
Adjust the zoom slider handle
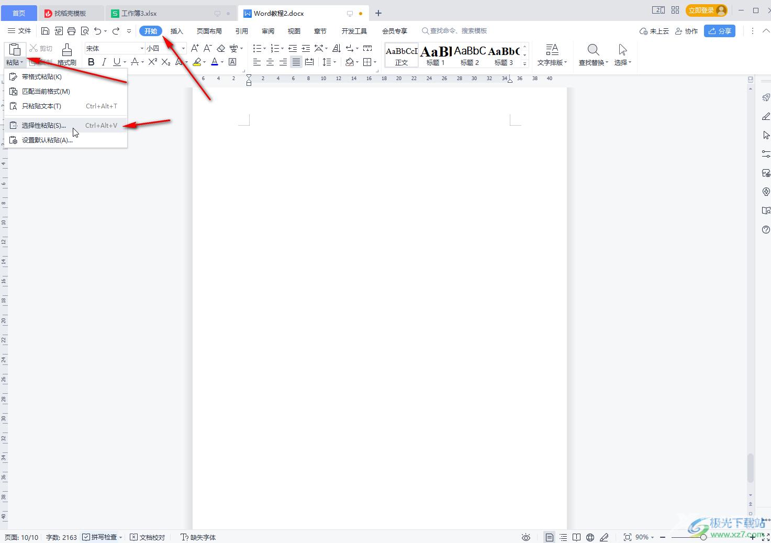tap(703, 537)
